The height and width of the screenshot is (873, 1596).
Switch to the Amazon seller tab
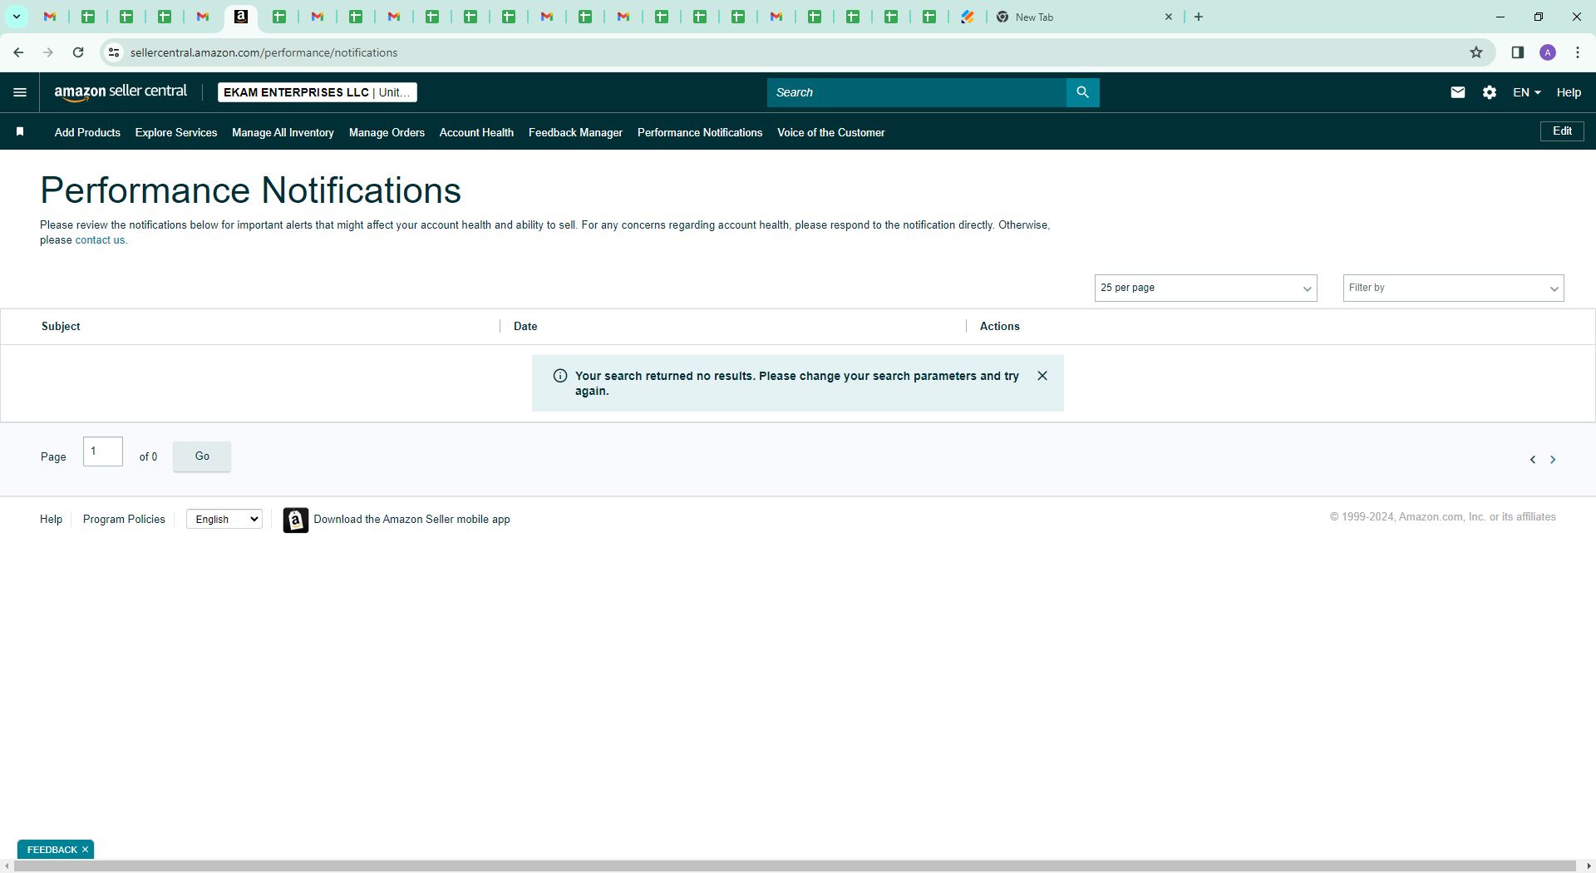pyautogui.click(x=241, y=17)
